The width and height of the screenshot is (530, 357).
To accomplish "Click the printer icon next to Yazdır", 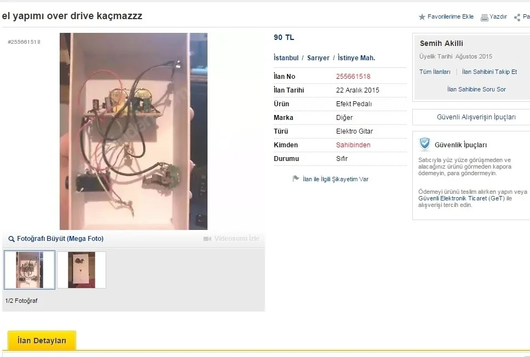I will coord(485,18).
